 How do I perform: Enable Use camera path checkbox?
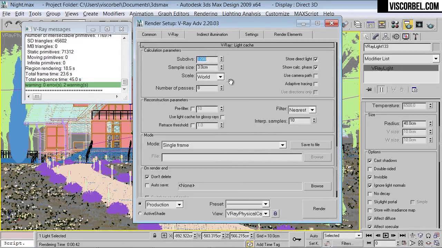[316, 75]
